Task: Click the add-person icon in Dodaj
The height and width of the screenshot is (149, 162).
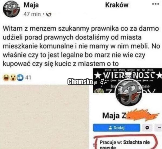Action: point(110,128)
